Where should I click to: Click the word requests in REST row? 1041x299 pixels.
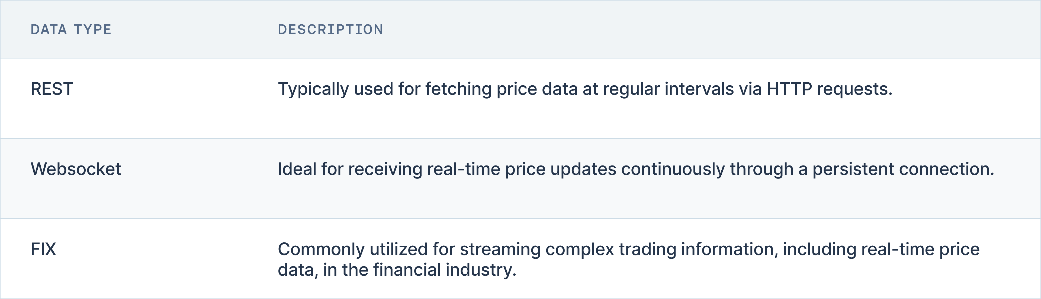(x=855, y=90)
